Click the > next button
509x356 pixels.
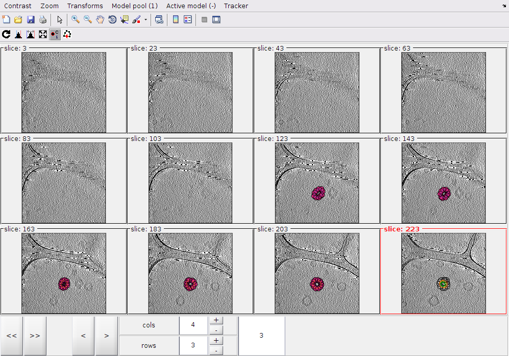107,336
